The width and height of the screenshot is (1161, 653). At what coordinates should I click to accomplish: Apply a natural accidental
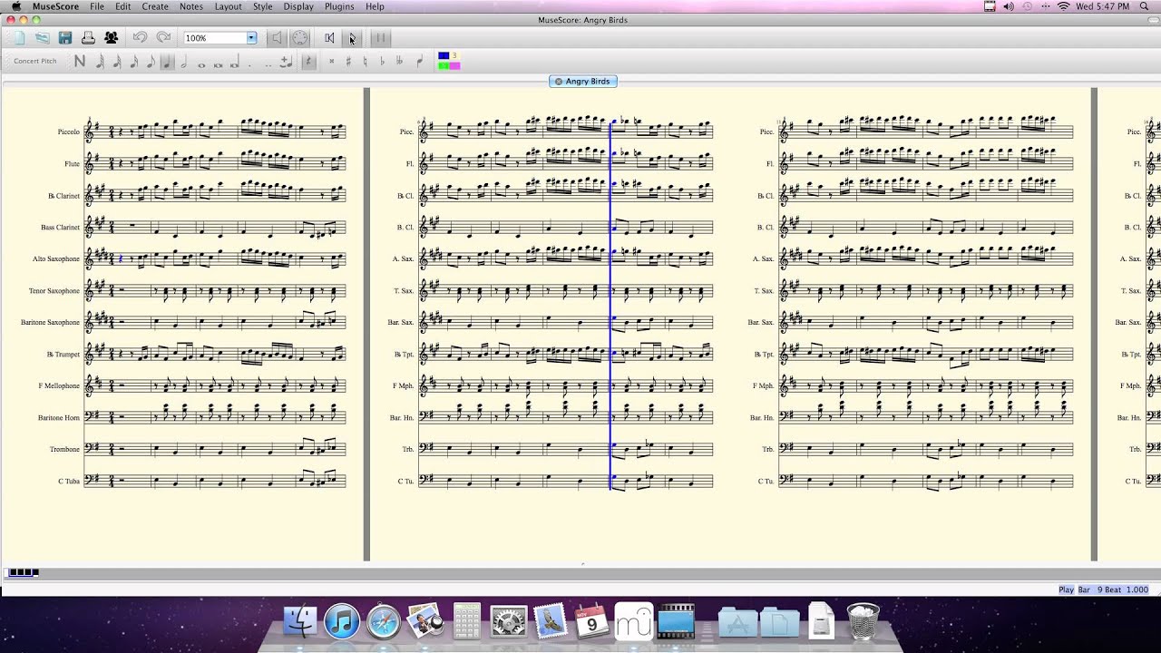pos(366,62)
